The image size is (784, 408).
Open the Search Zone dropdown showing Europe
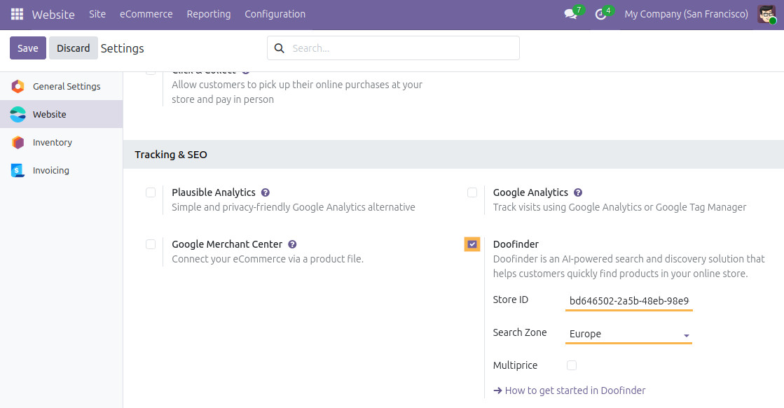tap(628, 334)
